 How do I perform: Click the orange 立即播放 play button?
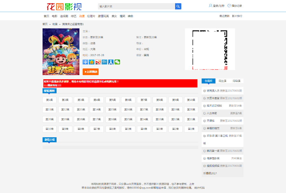[91, 72]
